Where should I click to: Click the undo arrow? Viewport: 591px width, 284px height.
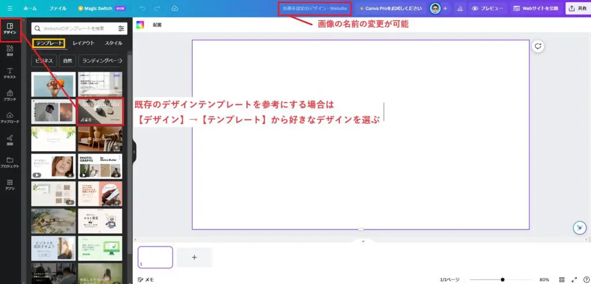(143, 8)
